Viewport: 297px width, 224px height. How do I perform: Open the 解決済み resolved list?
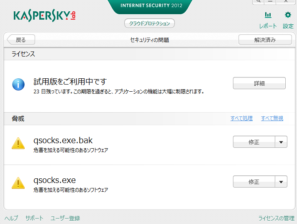point(265,40)
